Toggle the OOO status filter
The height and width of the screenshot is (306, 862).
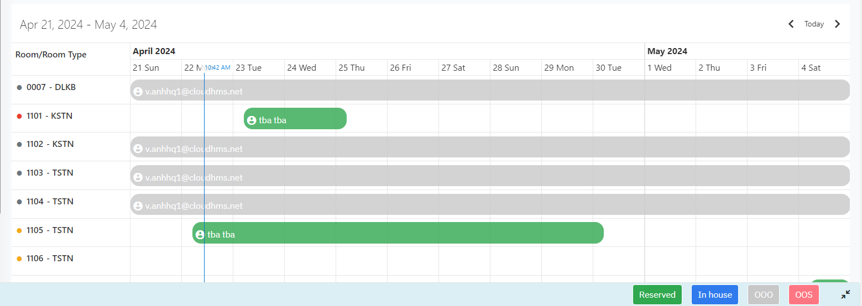764,294
